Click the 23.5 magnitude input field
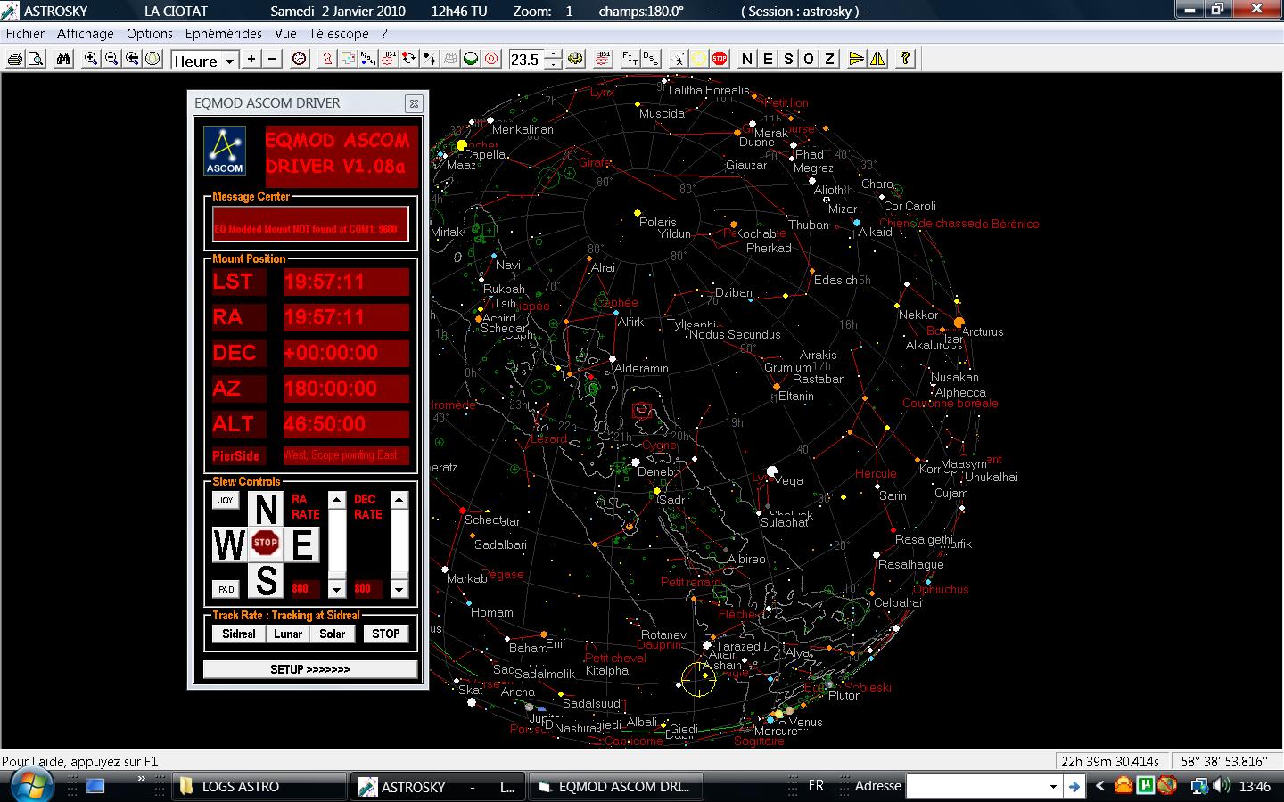The height and width of the screenshot is (802, 1284). coord(526,60)
